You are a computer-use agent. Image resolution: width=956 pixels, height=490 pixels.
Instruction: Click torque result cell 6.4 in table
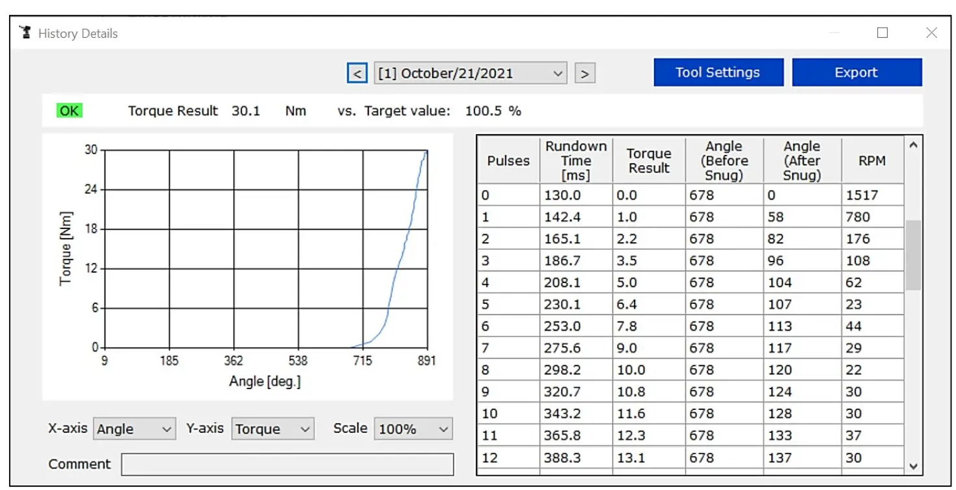649,304
